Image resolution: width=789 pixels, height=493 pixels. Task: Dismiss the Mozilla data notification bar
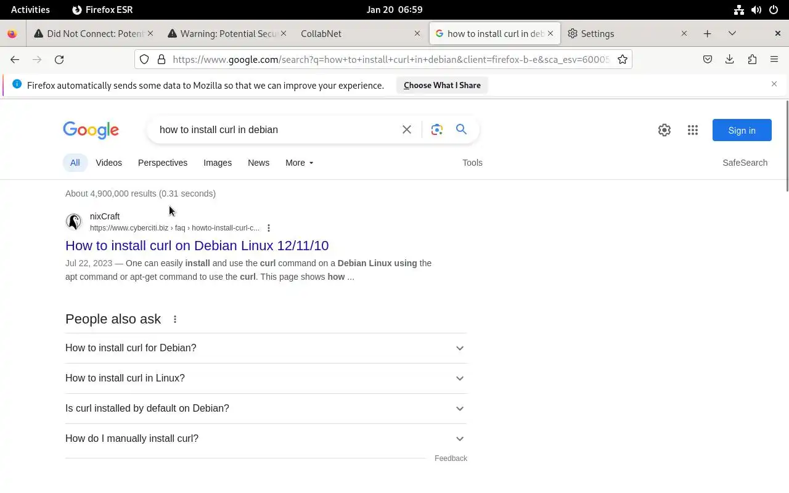point(774,84)
